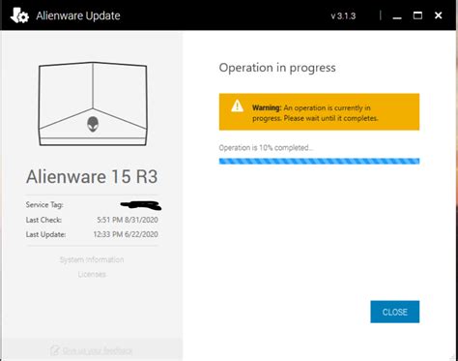Click the Last Check label
This screenshot has width=458, height=361.
pos(43,220)
